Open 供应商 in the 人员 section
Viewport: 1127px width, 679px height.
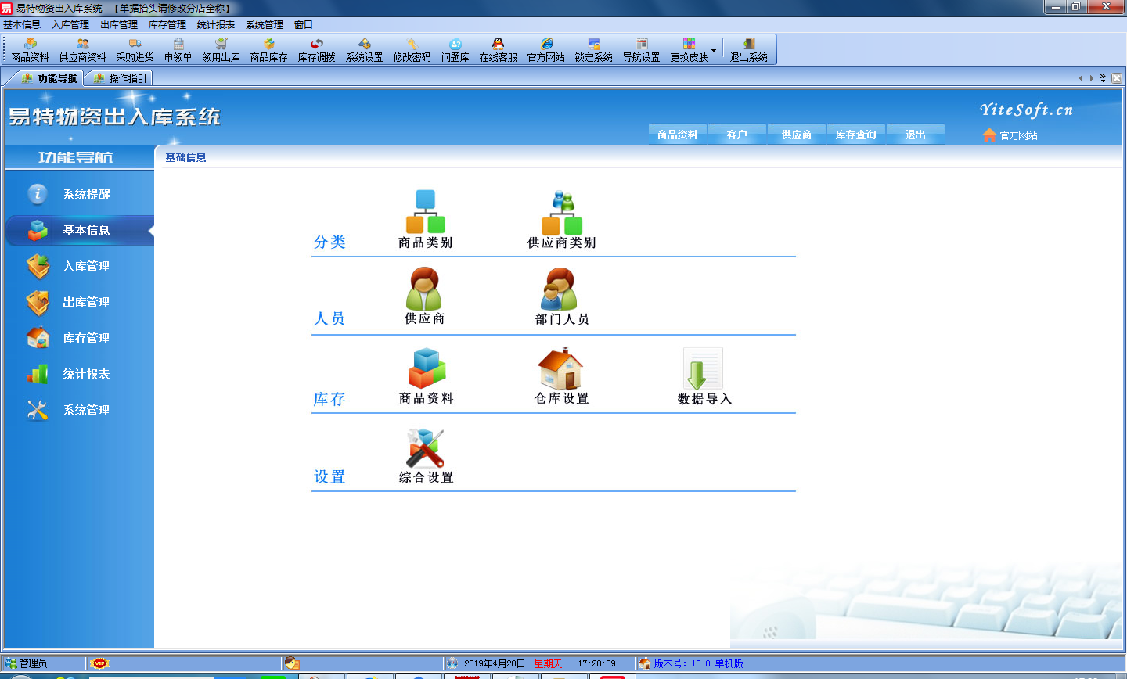[x=424, y=296]
